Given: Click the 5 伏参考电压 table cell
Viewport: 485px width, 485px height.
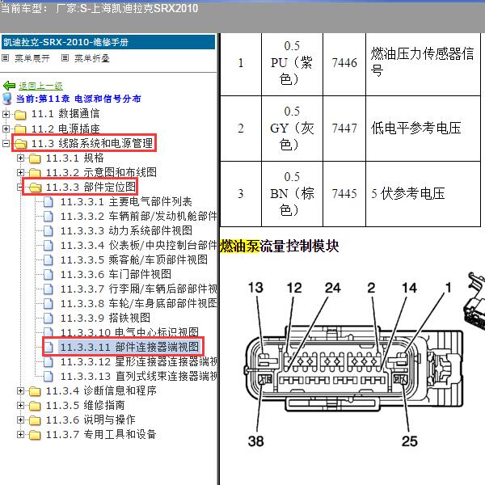Looking at the screenshot, I should coord(423,194).
